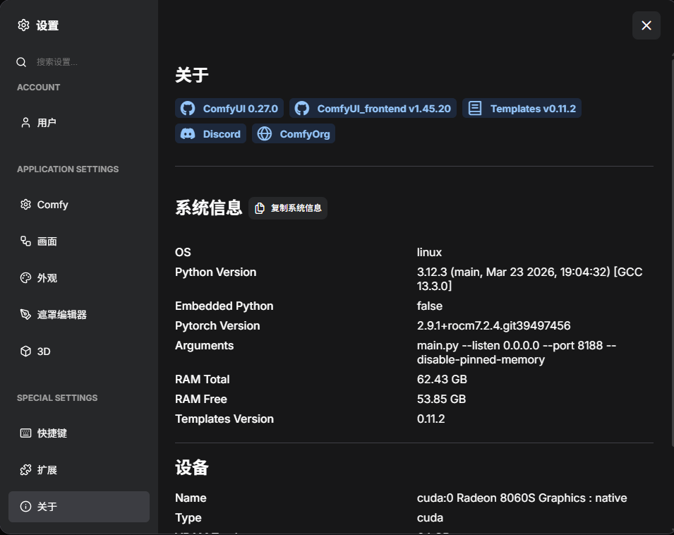Click the vertical scrollbar of the about panel
Image resolution: width=674 pixels, height=535 pixels.
tap(673, 253)
